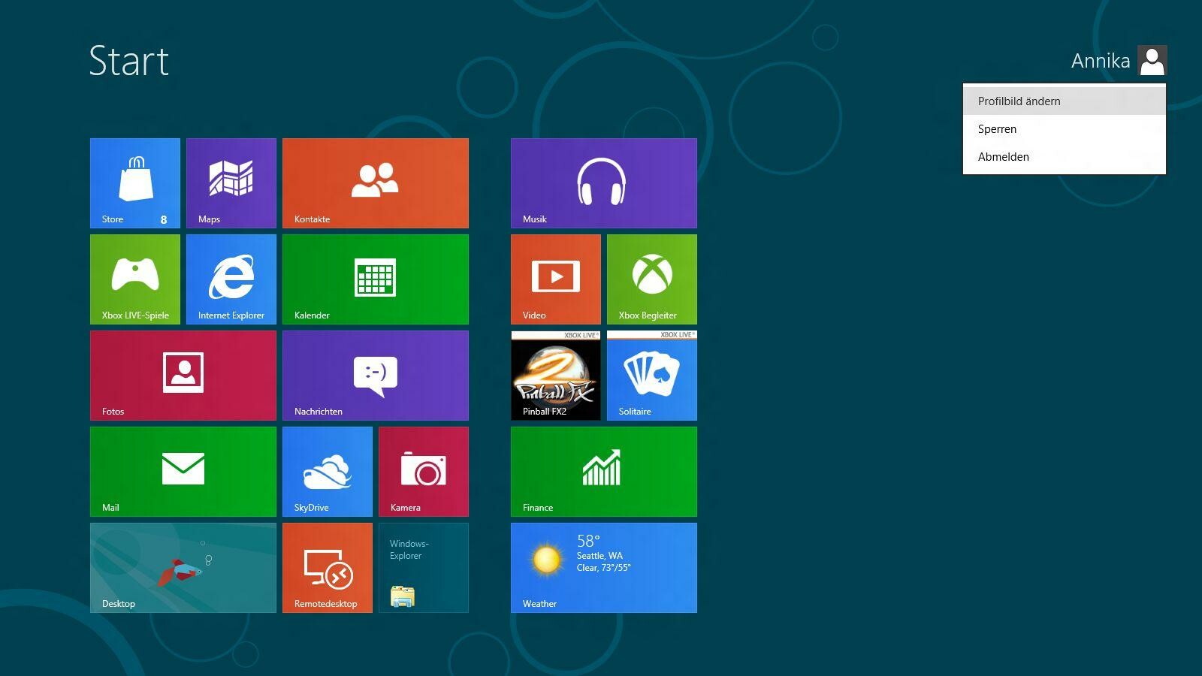Open the Solitaire game tile
1202x676 pixels.
click(652, 375)
